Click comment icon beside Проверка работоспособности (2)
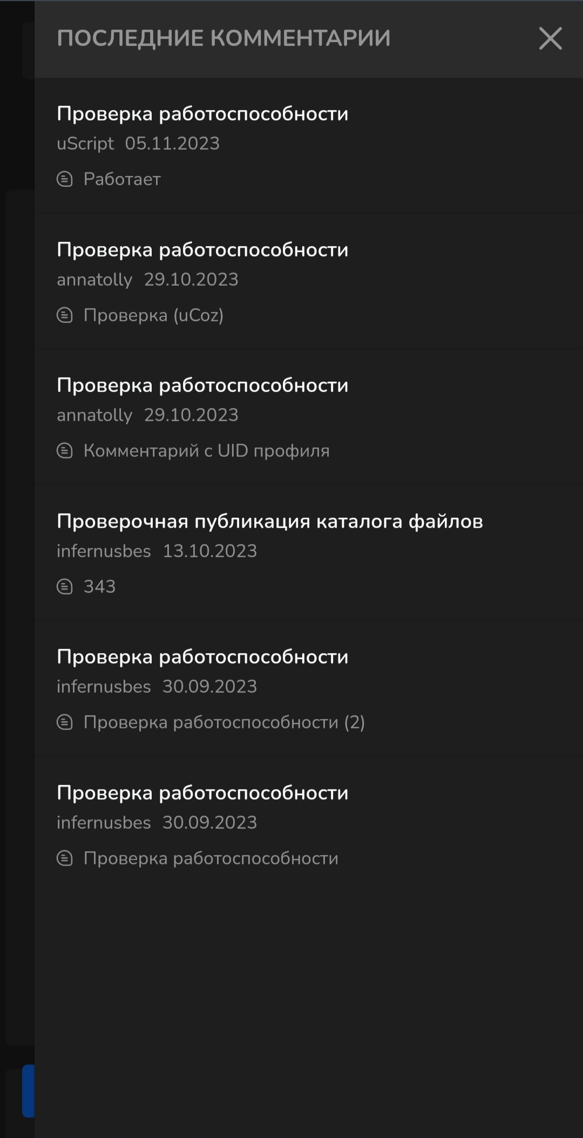The height and width of the screenshot is (1138, 583). point(65,722)
